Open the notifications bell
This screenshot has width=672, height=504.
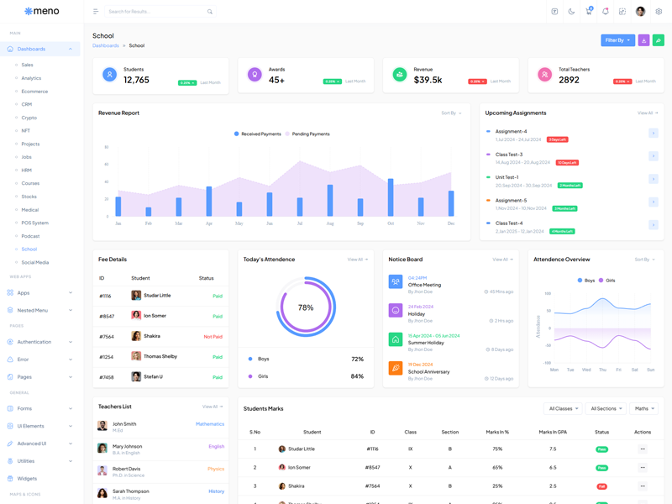click(605, 12)
